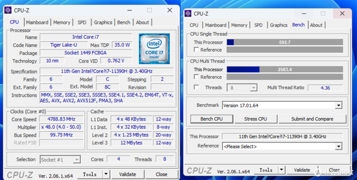Click Tools button in left window

(x=90, y=174)
